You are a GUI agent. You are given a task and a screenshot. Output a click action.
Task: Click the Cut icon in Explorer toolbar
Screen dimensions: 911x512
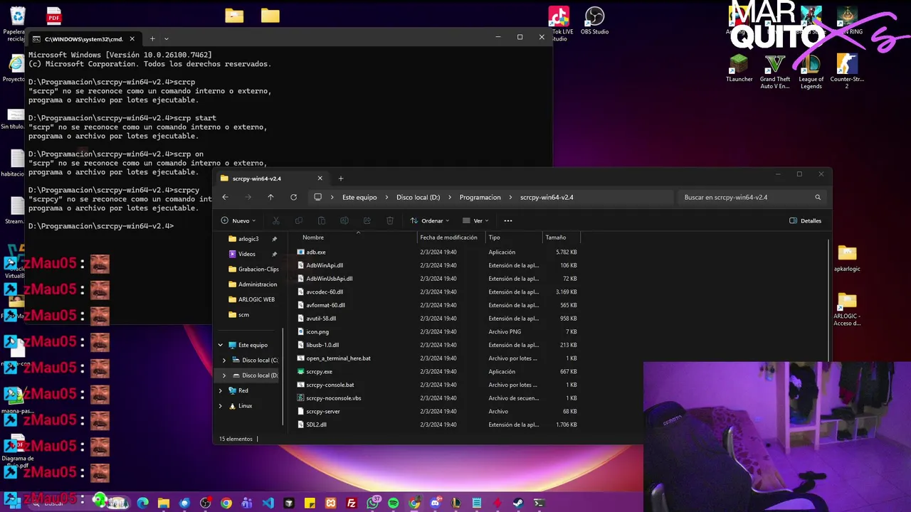click(276, 220)
